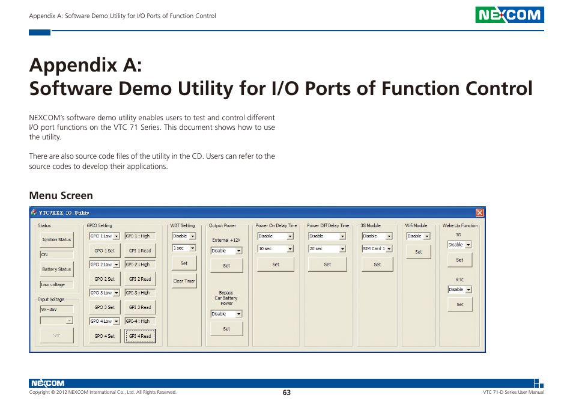Click the Menu Screen heading
The height and width of the screenshot is (404, 573).
(x=61, y=195)
